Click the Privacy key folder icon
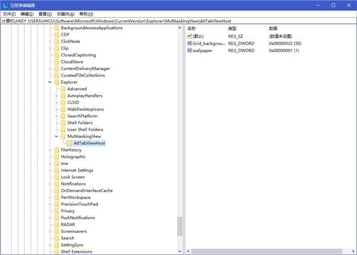Image resolution: width=357 pixels, height=255 pixels. coord(56,210)
